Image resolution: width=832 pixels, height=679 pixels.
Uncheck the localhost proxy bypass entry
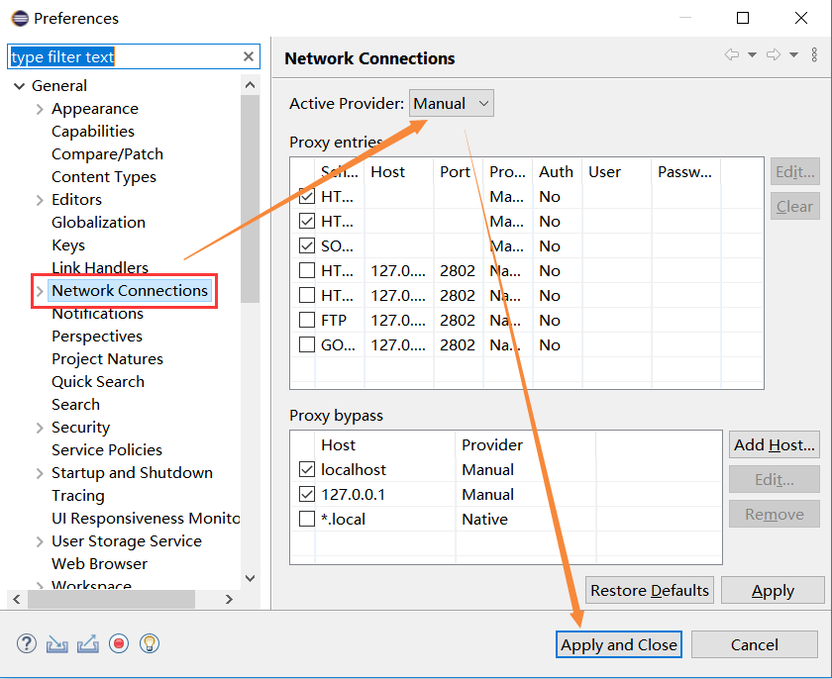click(307, 469)
